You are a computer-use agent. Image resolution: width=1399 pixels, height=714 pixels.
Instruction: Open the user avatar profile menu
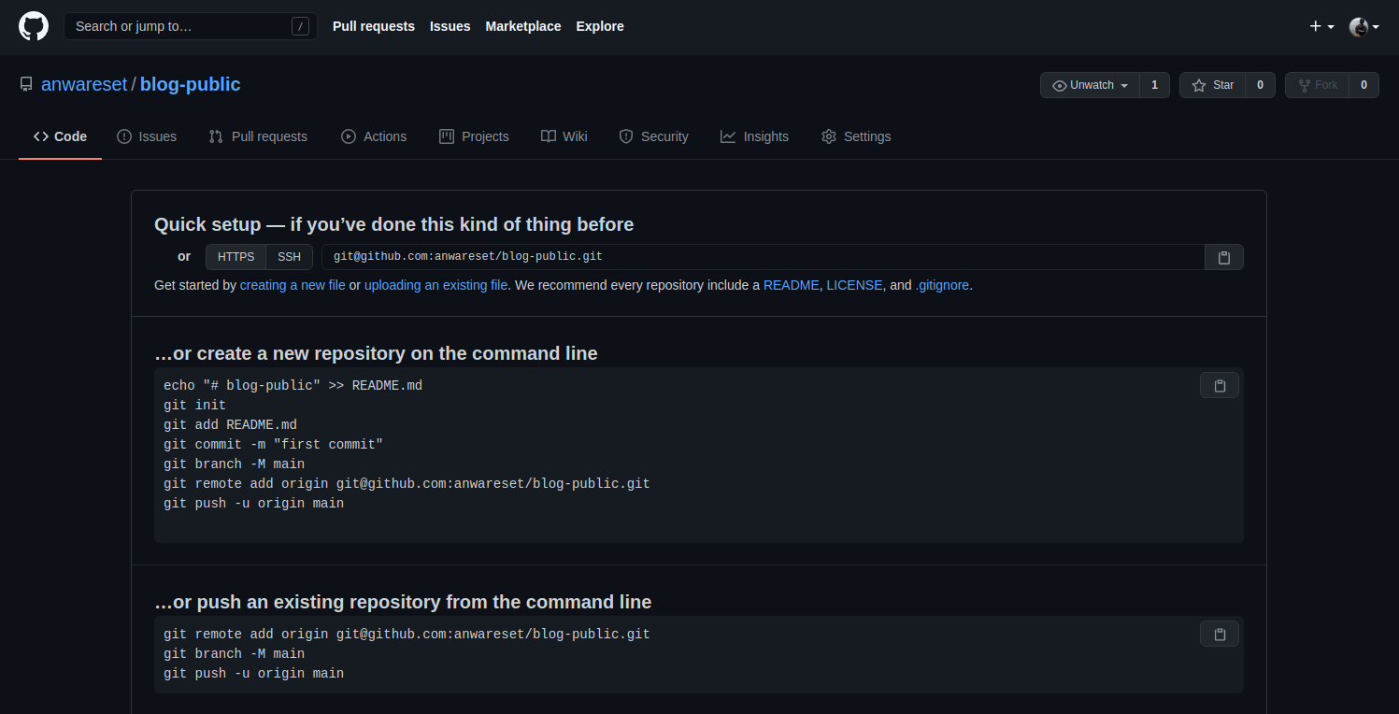1363,26
